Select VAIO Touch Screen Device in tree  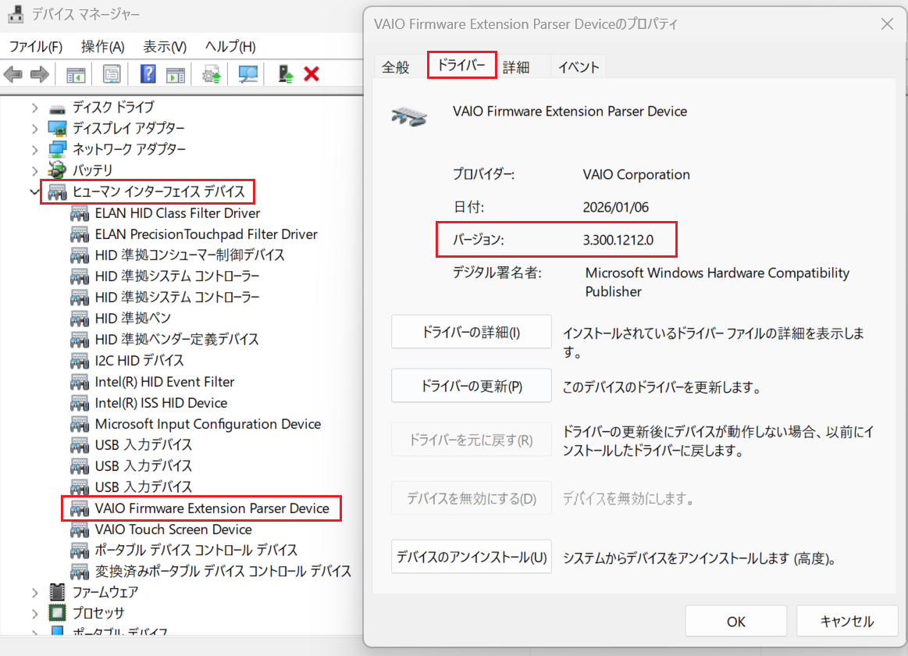tap(173, 529)
